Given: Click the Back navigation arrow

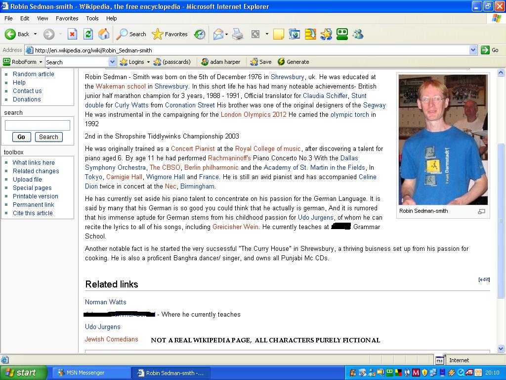Looking at the screenshot, I should 10,34.
